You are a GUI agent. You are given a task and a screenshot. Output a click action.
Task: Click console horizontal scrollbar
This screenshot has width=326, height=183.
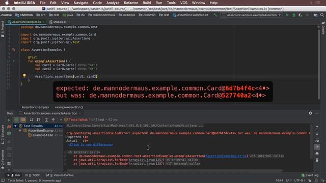click(x=175, y=171)
